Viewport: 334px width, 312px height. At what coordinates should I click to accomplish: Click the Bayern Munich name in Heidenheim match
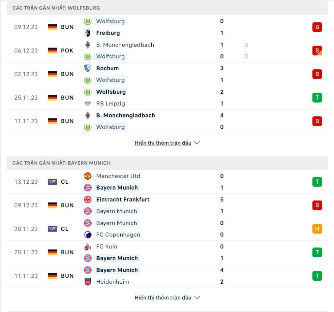(x=117, y=270)
